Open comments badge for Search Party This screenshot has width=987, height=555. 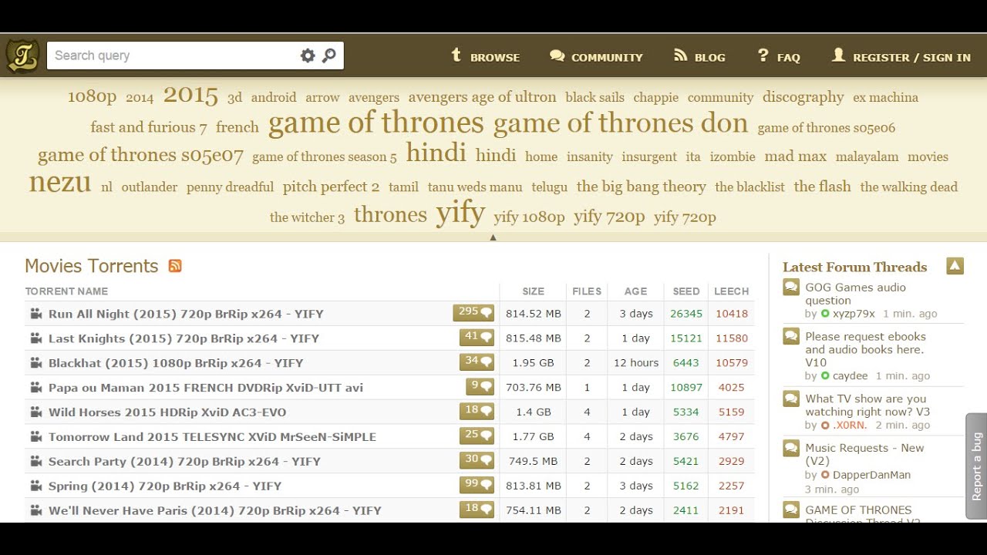point(477,460)
